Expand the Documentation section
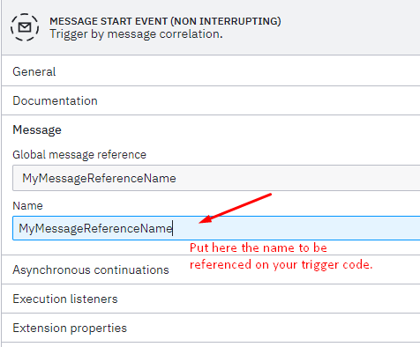 (211, 100)
